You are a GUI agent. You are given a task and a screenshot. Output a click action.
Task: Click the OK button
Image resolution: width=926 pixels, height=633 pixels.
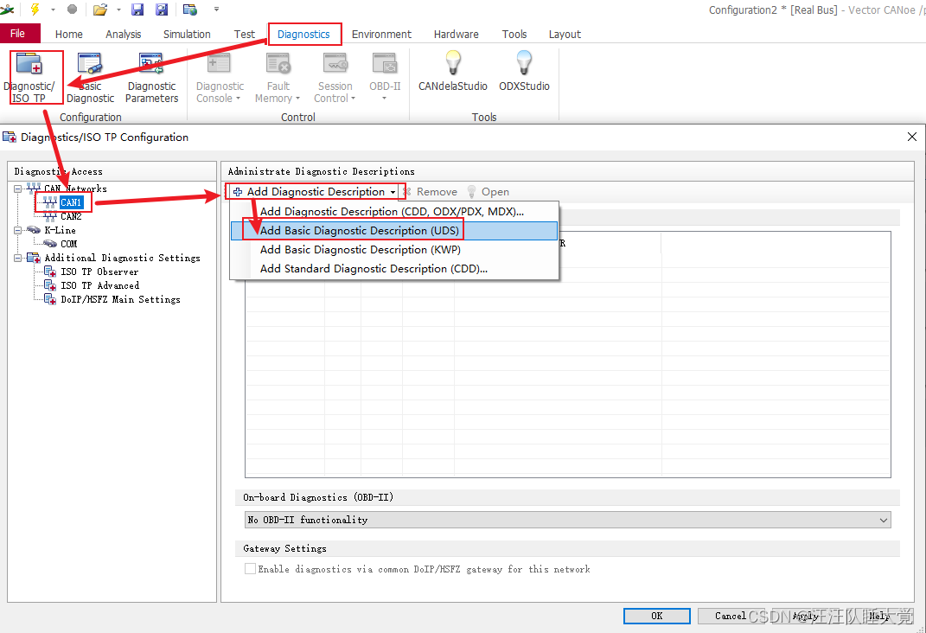657,616
